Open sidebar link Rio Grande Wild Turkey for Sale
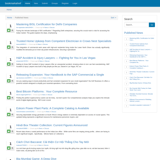 (x=141, y=89)
